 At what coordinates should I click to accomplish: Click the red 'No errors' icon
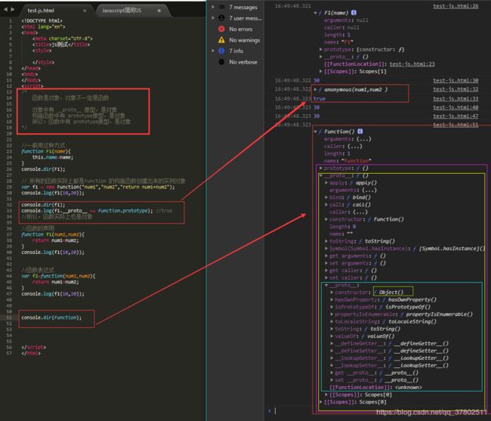pos(221,29)
